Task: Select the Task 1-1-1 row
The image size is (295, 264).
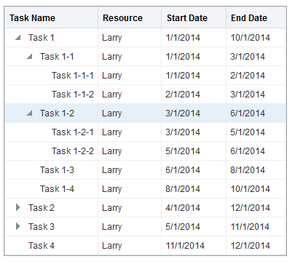Action: point(146,76)
